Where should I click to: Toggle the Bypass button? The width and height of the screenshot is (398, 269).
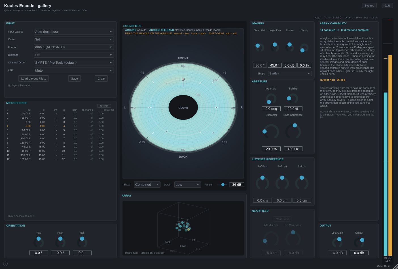369,6
